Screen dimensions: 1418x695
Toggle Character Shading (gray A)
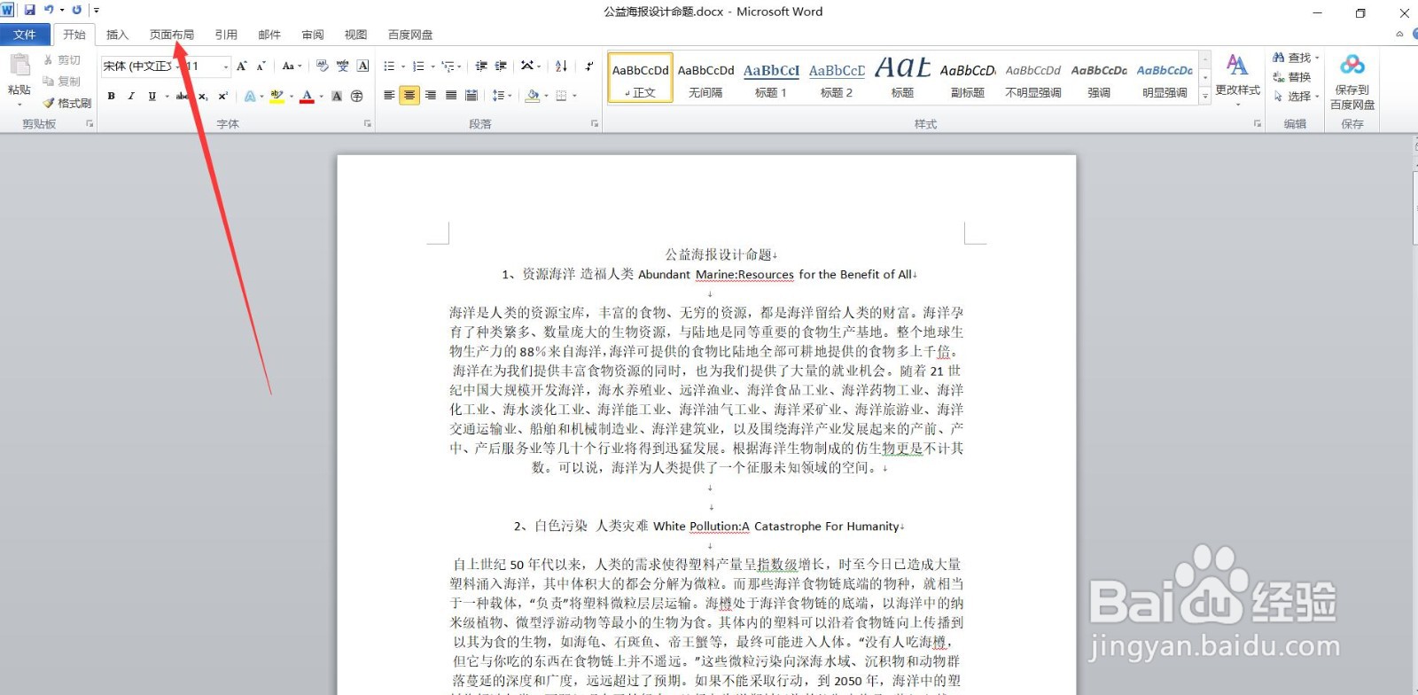point(337,96)
